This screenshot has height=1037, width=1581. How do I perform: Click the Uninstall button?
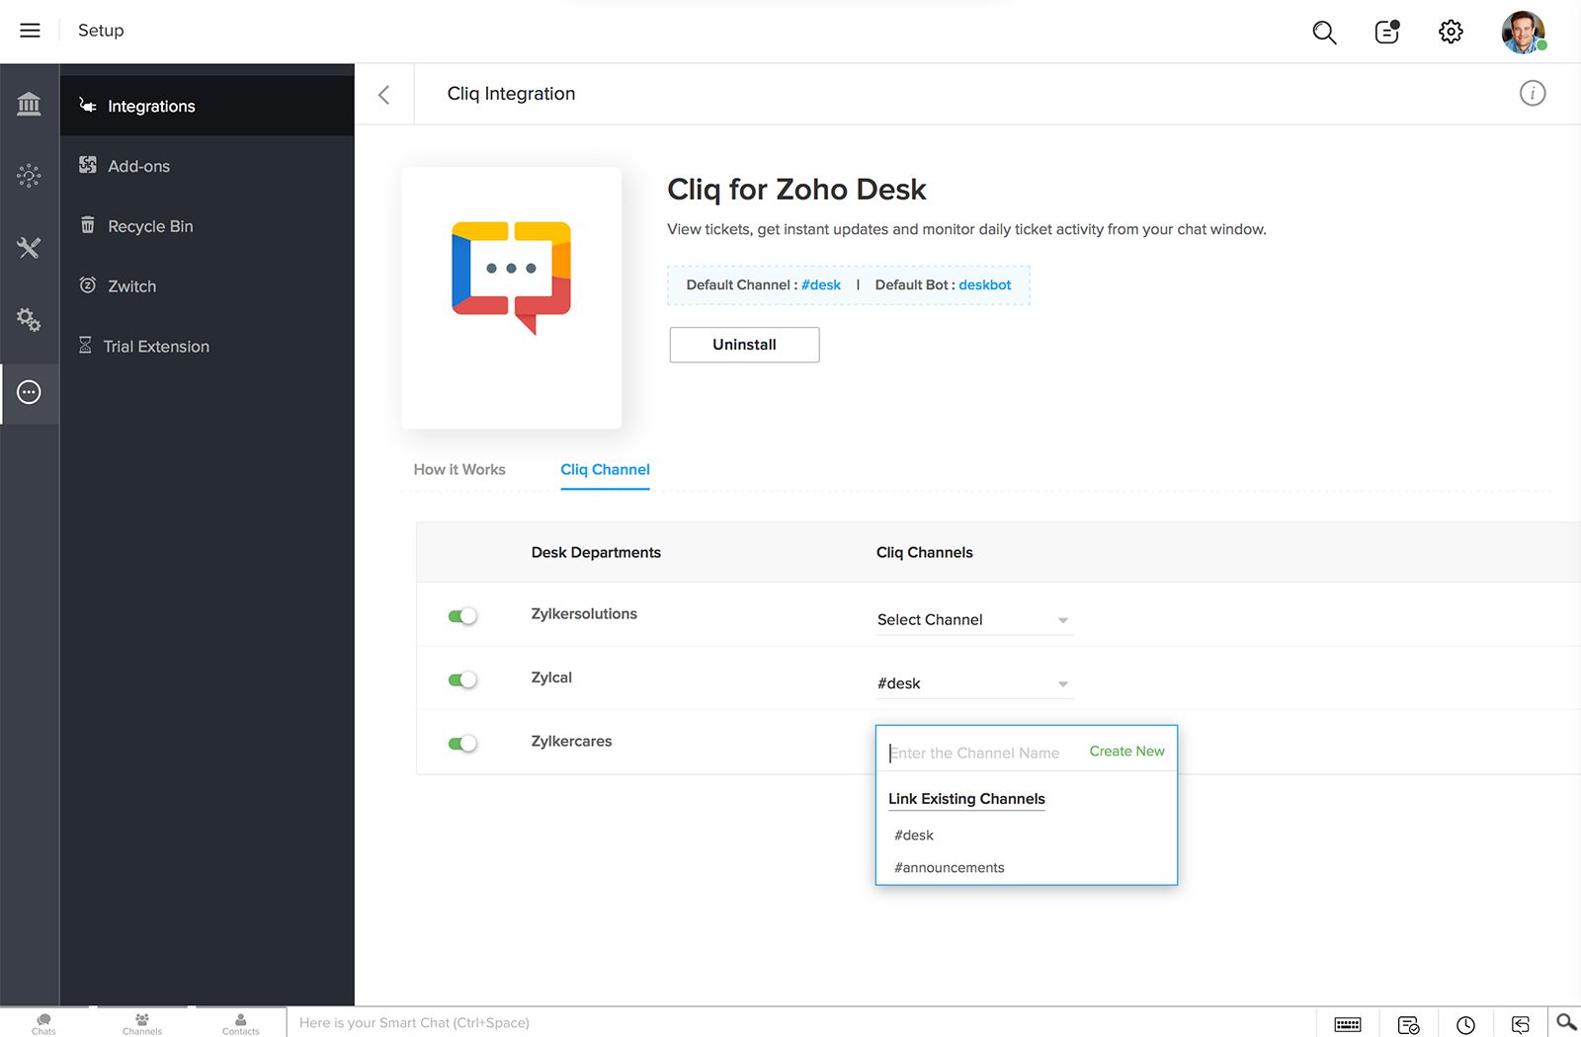click(744, 345)
